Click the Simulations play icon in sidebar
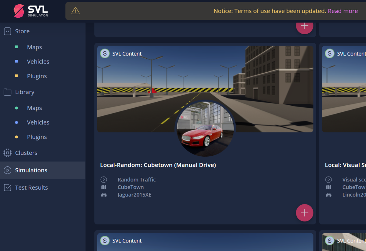 pos(7,170)
